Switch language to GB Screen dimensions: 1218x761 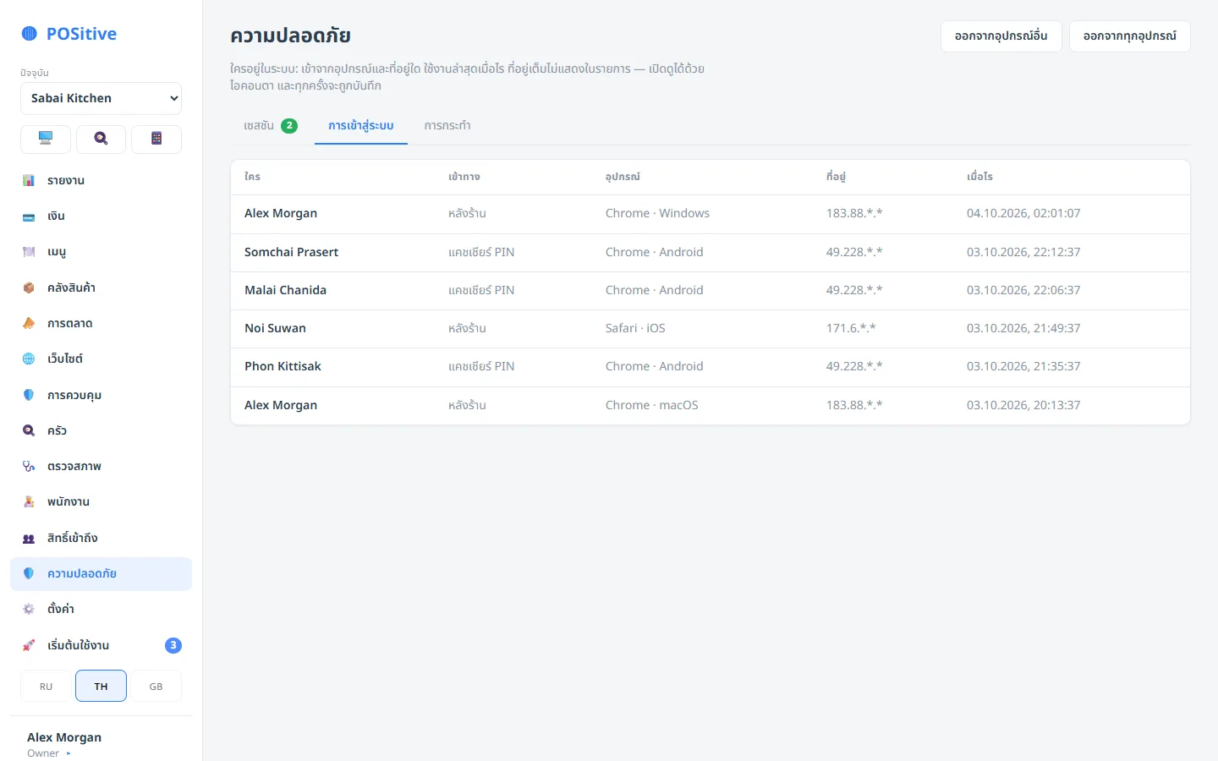[156, 686]
